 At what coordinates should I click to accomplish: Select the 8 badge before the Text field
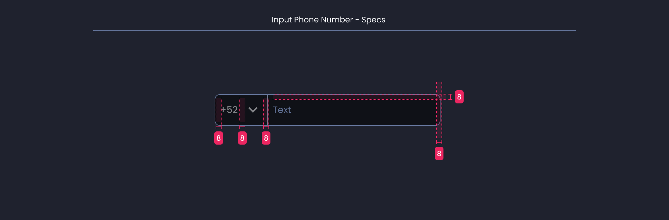pos(266,138)
